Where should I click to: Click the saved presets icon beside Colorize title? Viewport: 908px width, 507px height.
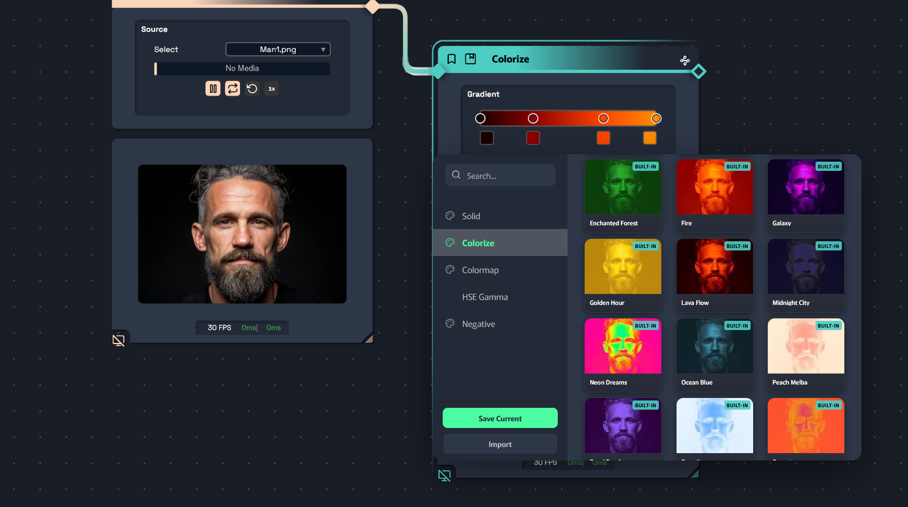click(470, 59)
